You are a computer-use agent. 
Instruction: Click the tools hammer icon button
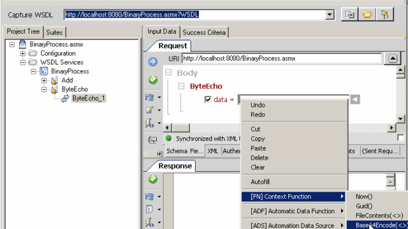tap(384, 14)
